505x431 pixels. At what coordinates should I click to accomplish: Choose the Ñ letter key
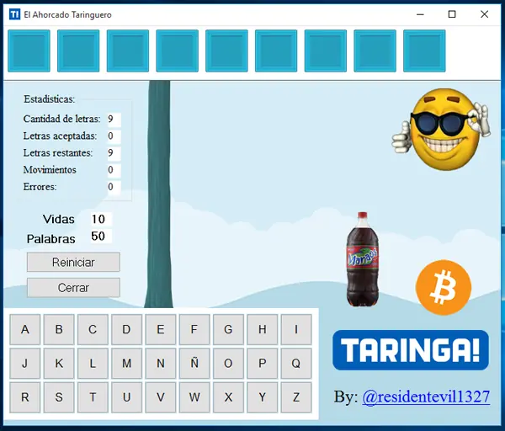pyautogui.click(x=194, y=364)
